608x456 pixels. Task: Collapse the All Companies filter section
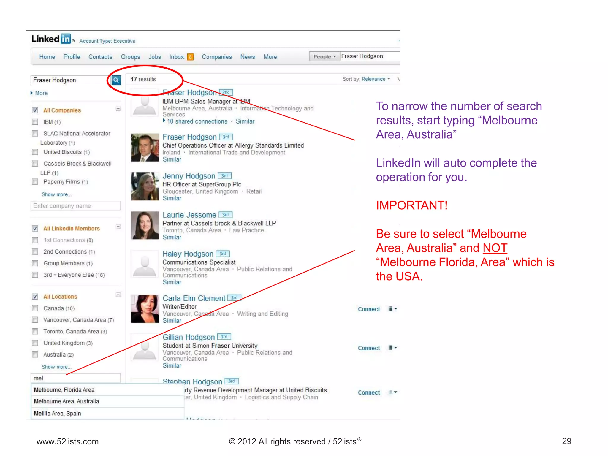[x=118, y=108]
